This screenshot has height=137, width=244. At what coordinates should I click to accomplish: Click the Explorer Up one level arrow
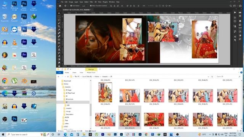pos(68,76)
